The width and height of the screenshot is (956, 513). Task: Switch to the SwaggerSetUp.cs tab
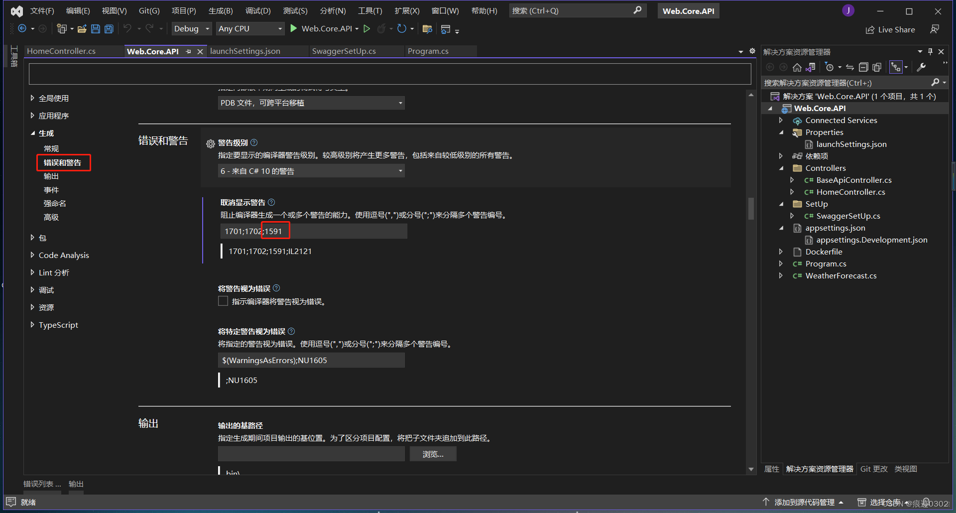(x=344, y=51)
